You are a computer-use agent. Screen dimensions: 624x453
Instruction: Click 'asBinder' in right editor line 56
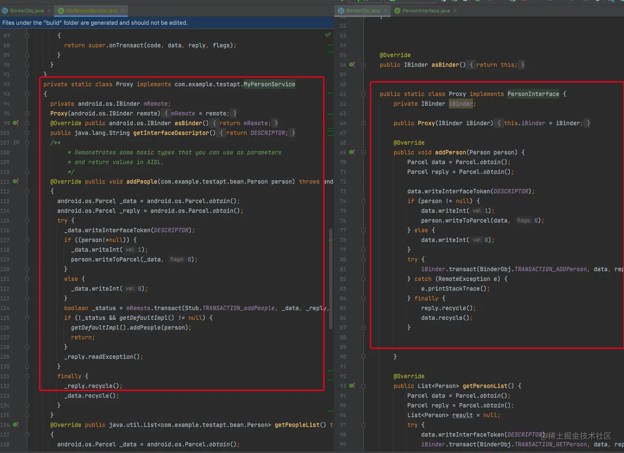coord(445,65)
